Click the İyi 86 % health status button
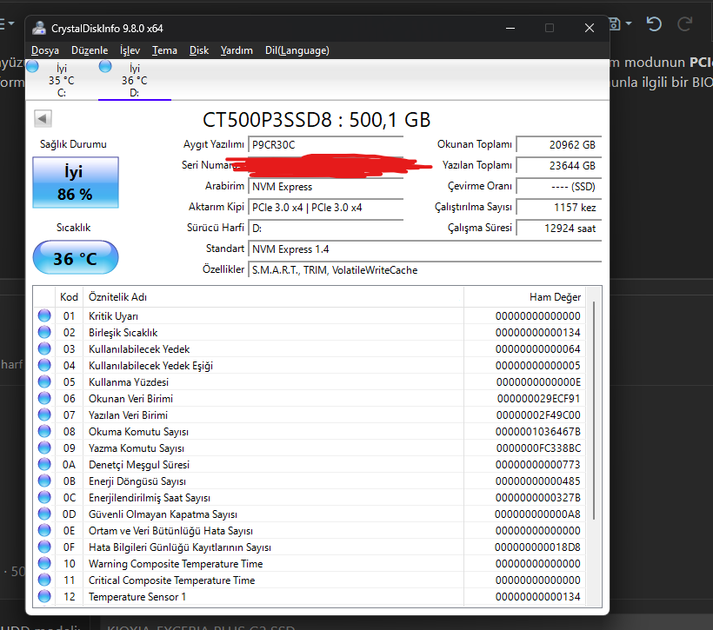 pos(76,182)
